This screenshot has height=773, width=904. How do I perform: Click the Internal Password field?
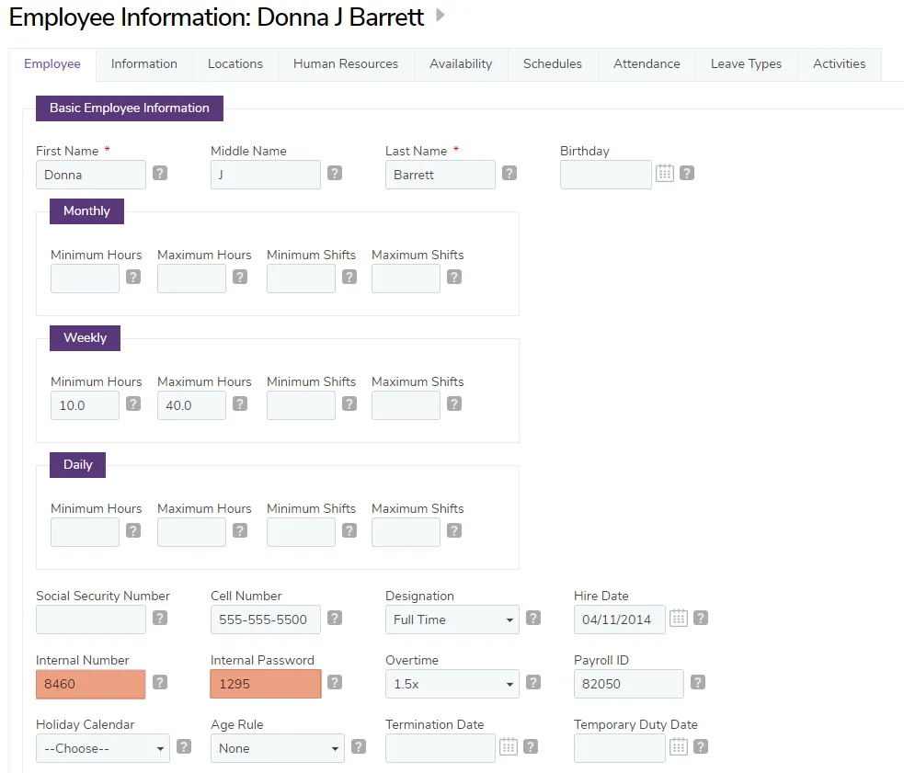coord(265,684)
